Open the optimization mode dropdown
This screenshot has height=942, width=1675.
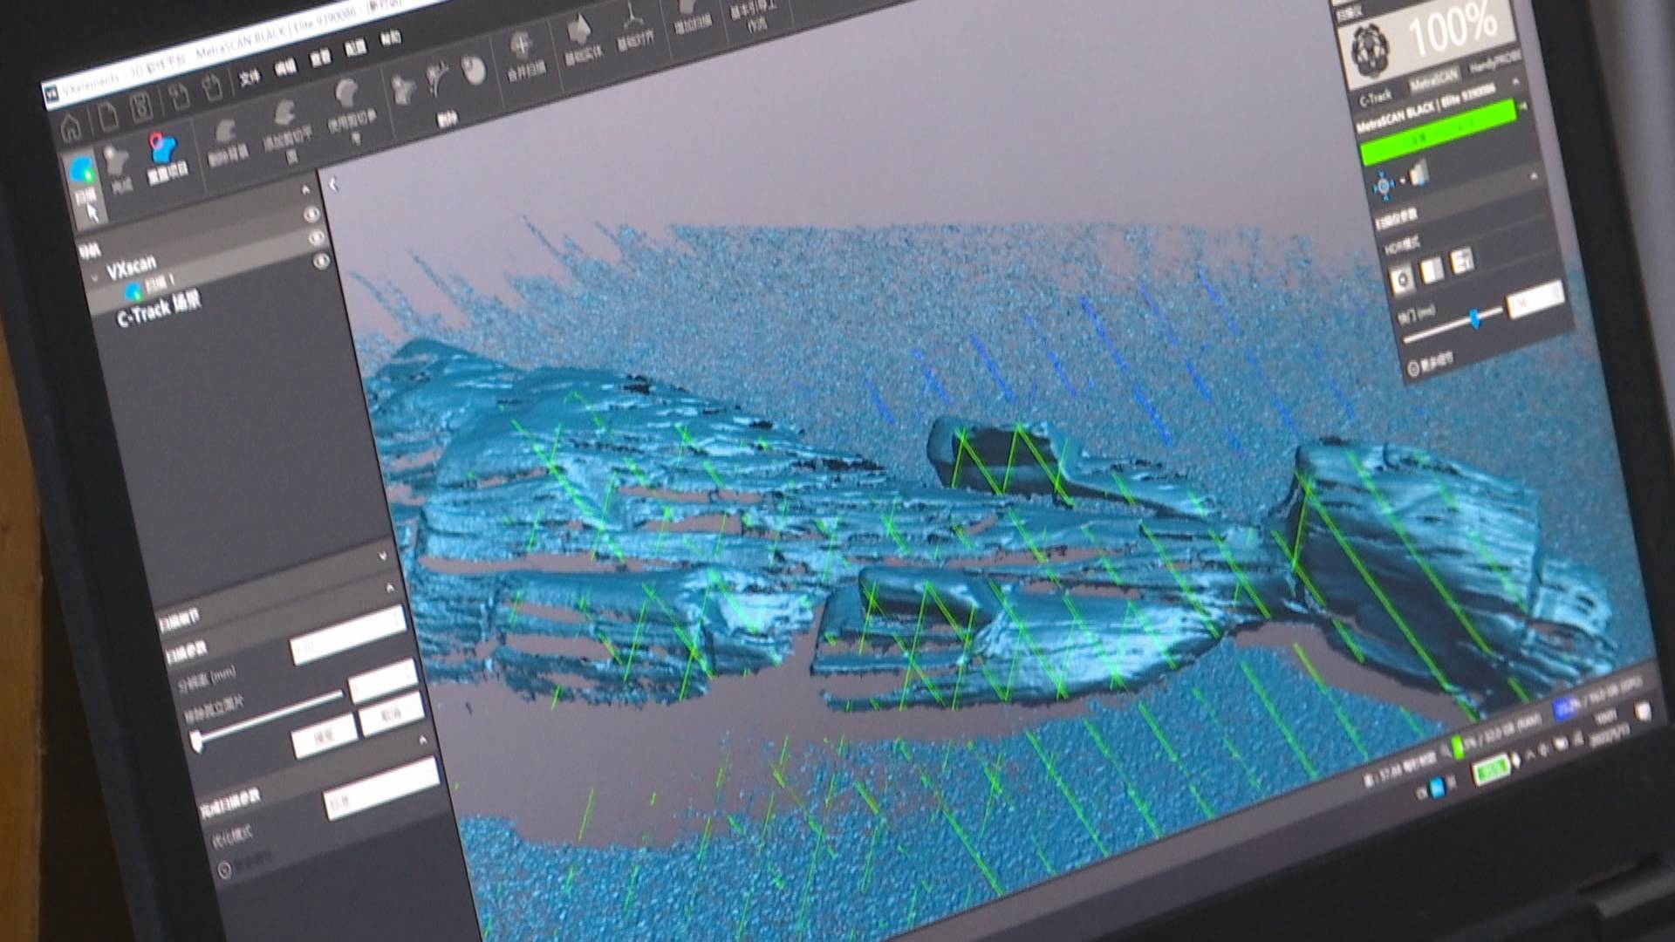[x=380, y=789]
